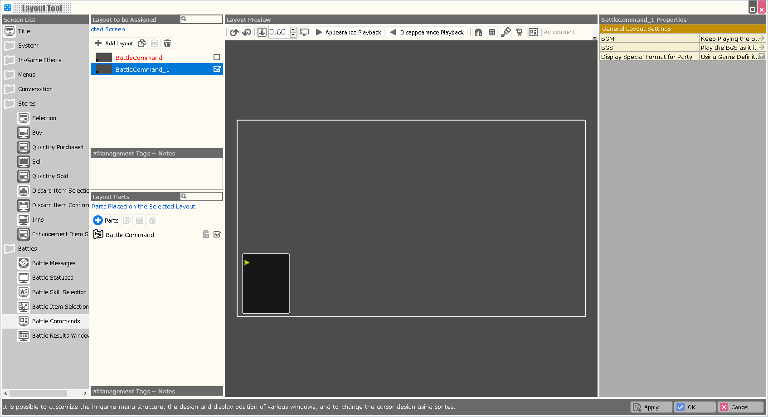Delete the selected layout with the trash icon
The width and height of the screenshot is (768, 417).
(x=167, y=43)
